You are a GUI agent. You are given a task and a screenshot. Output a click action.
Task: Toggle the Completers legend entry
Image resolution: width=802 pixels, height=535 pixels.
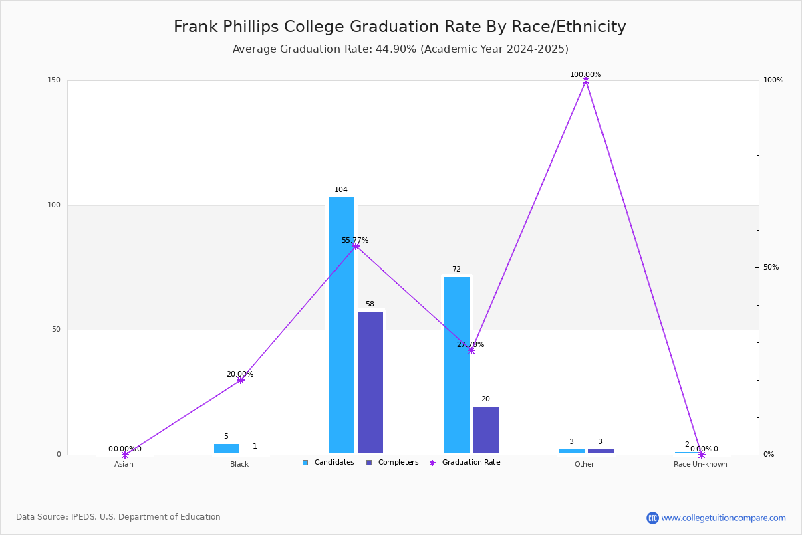392,463
